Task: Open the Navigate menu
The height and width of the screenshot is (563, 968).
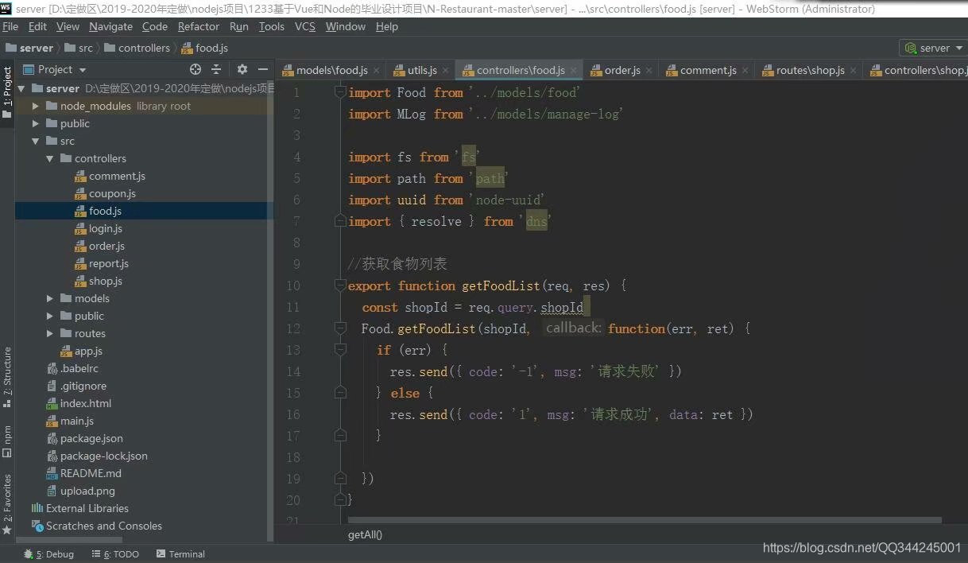Action: (110, 26)
